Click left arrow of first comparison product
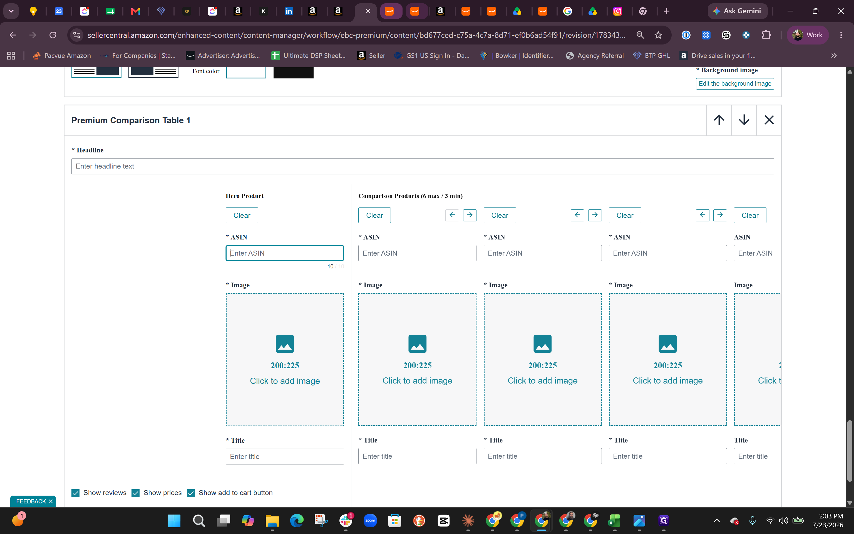Viewport: 854px width, 534px height. [452, 215]
